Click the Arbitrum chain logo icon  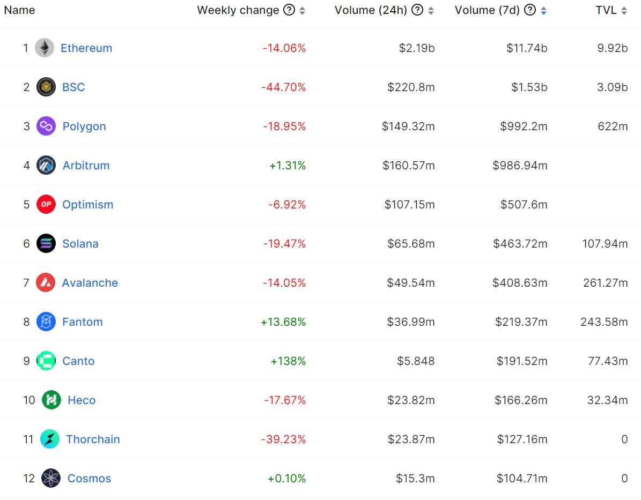click(46, 166)
